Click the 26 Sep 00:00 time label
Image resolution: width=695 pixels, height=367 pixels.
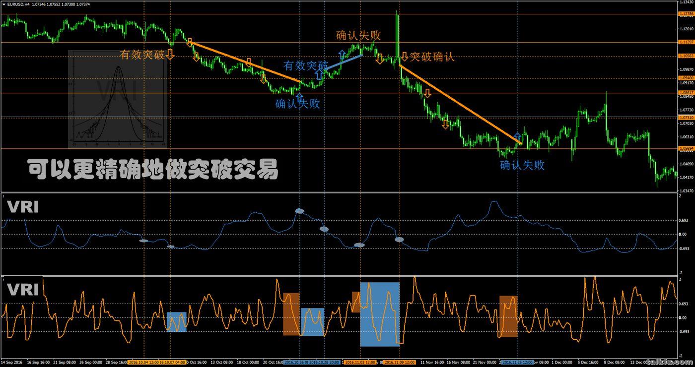[91, 363]
